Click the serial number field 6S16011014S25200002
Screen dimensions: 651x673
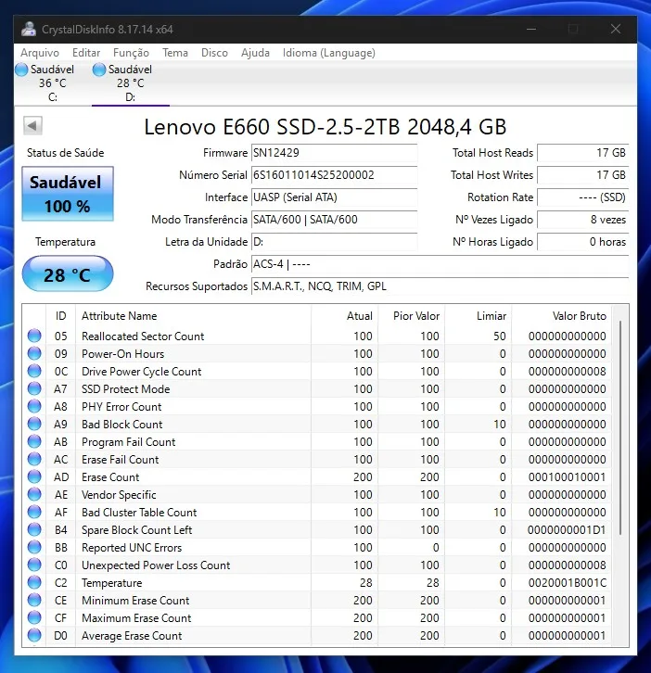click(x=334, y=175)
